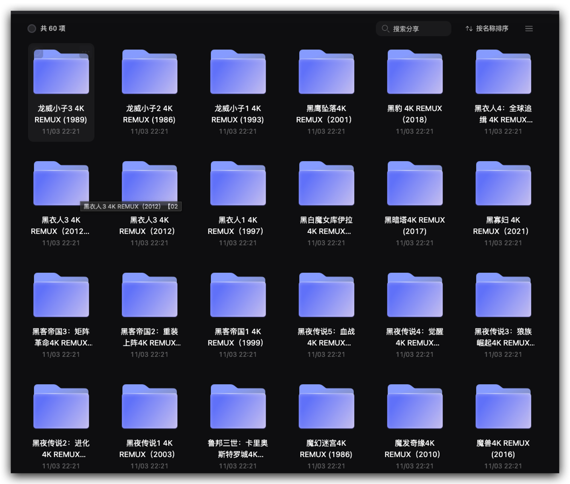Open the 龙威小子2 4K REMUX (1986) folder
This screenshot has height=484, width=570.
150,72
